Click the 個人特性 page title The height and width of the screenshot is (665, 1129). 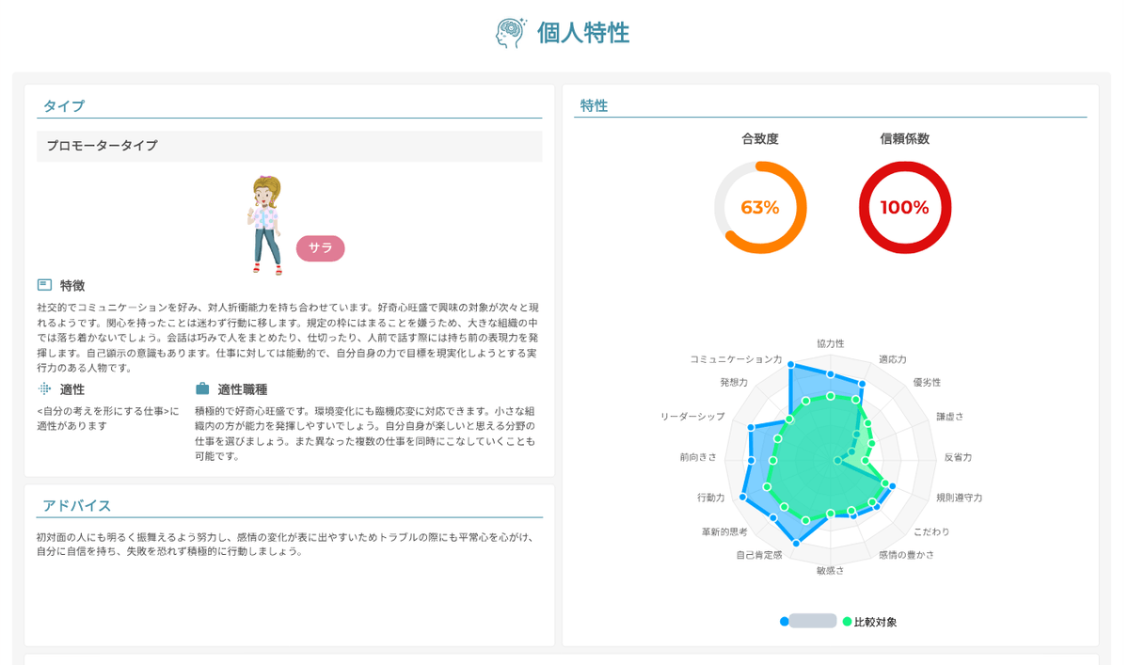click(x=583, y=33)
